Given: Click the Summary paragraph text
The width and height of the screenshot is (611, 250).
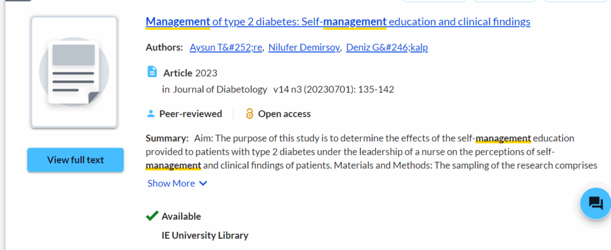Looking at the screenshot, I should 370,151.
